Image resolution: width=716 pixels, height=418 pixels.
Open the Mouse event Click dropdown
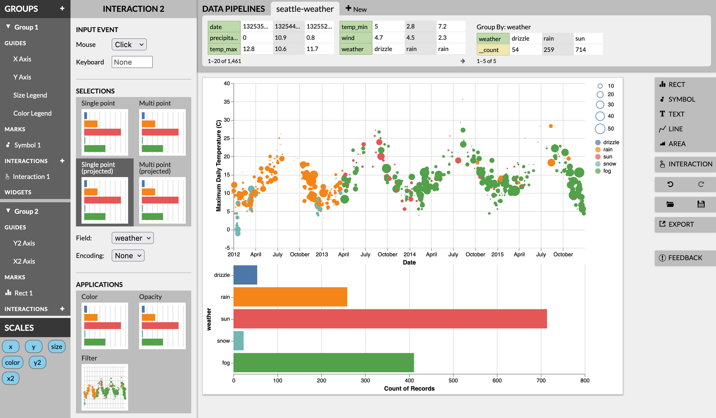coord(129,45)
